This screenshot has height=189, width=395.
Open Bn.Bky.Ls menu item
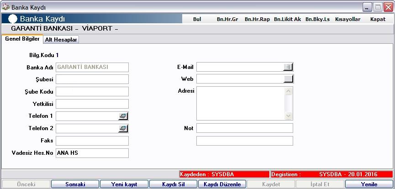[x=317, y=19]
